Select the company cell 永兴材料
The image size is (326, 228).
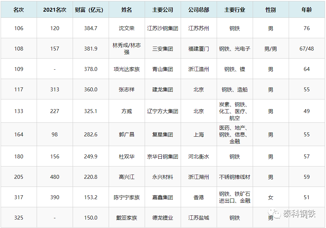point(163,177)
